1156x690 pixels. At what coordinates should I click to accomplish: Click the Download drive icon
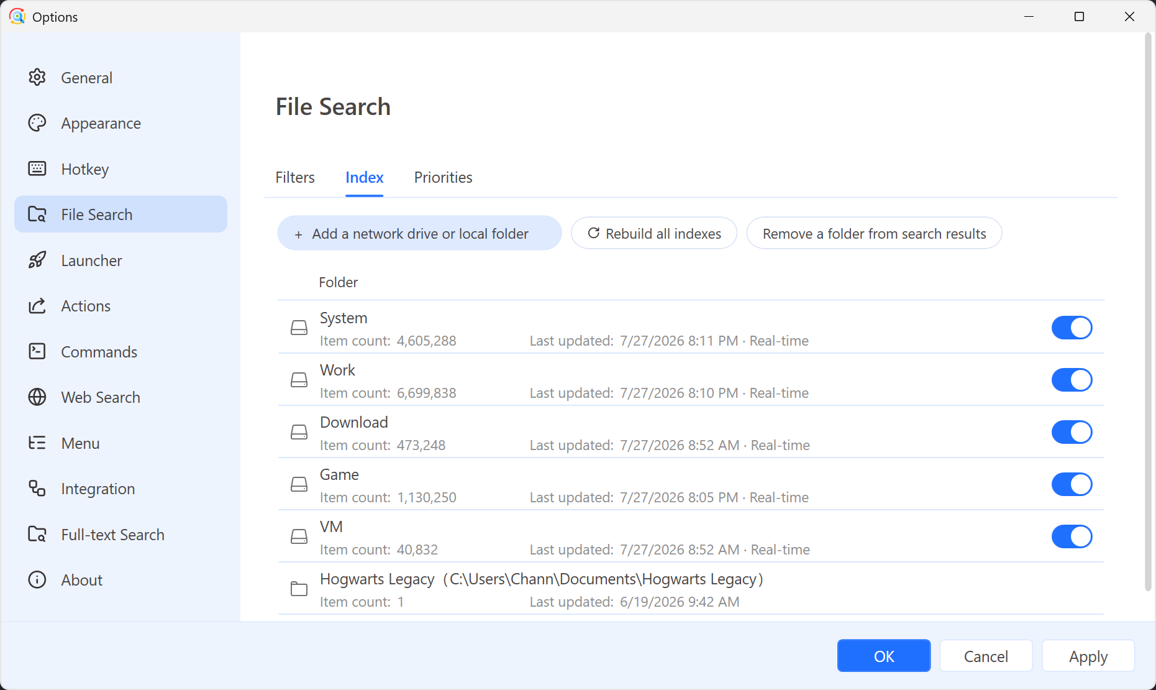coord(299,432)
